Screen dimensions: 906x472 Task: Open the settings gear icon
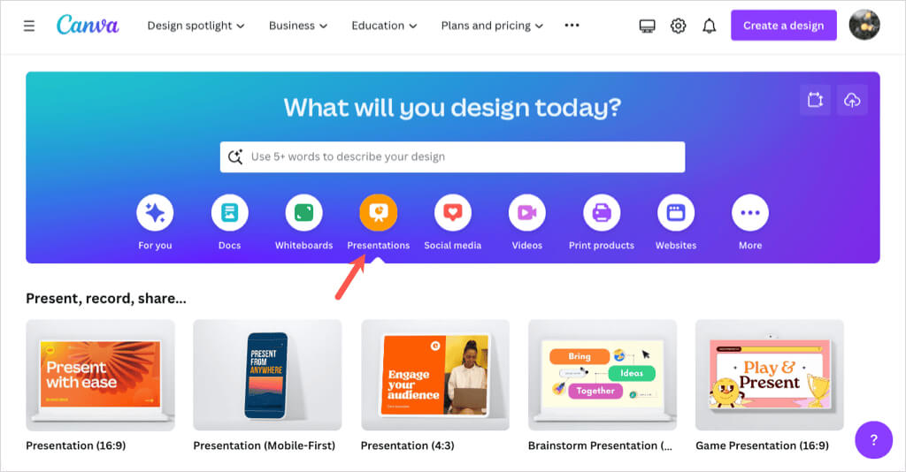pos(679,26)
